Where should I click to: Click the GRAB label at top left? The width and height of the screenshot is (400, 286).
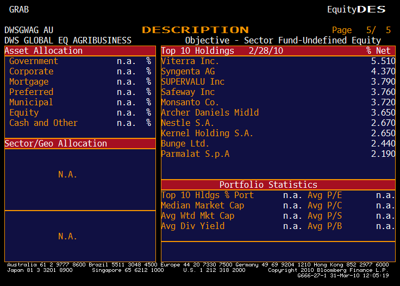tap(19, 9)
